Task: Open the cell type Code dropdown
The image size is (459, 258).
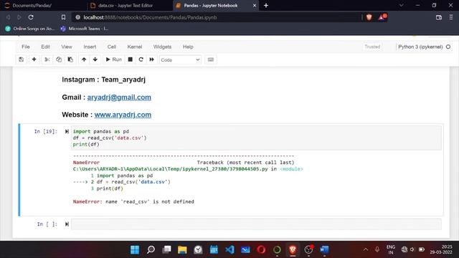Action: point(180,60)
